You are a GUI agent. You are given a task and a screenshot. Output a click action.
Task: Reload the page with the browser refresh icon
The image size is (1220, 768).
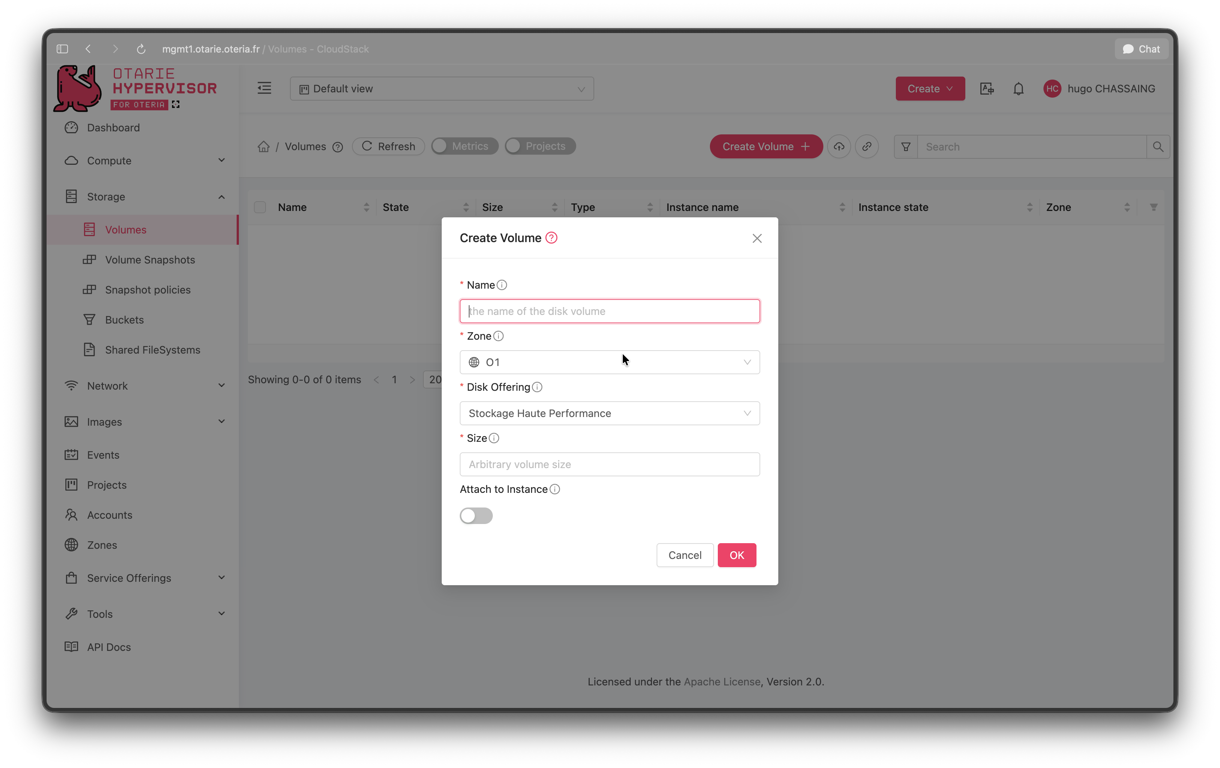tap(141, 48)
